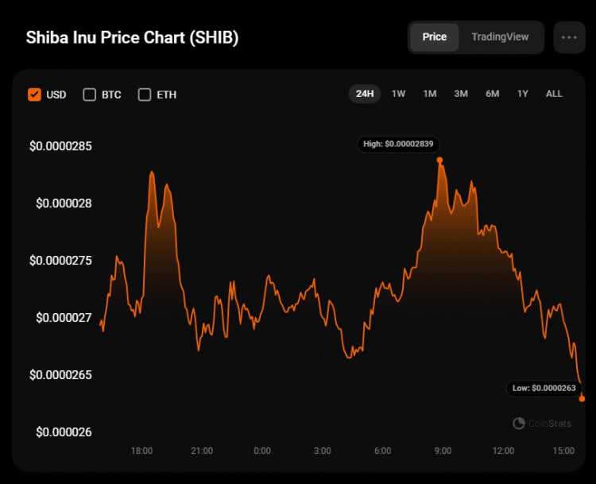
Task: Uncheck the USD currency checkbox
Action: (x=34, y=95)
